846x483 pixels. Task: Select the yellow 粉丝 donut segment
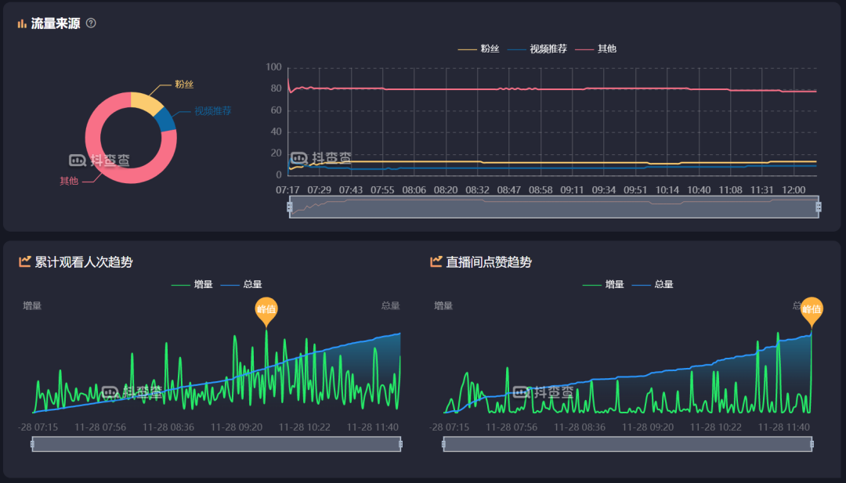pyautogui.click(x=145, y=102)
